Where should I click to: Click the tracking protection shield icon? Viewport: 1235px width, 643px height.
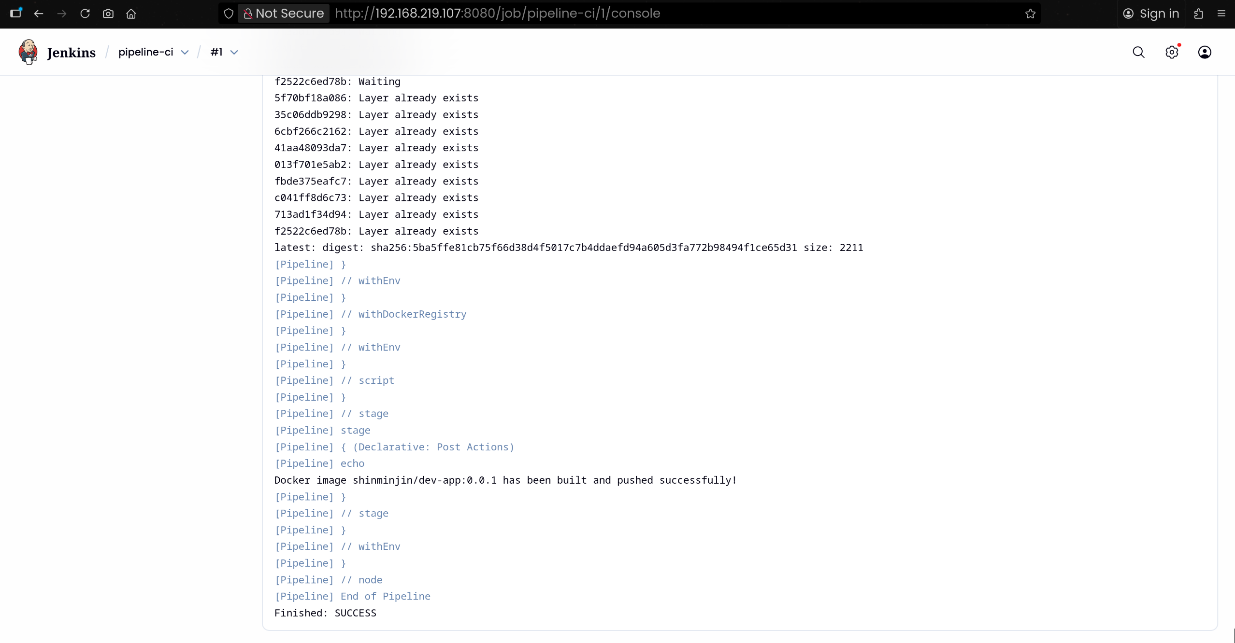click(x=229, y=14)
